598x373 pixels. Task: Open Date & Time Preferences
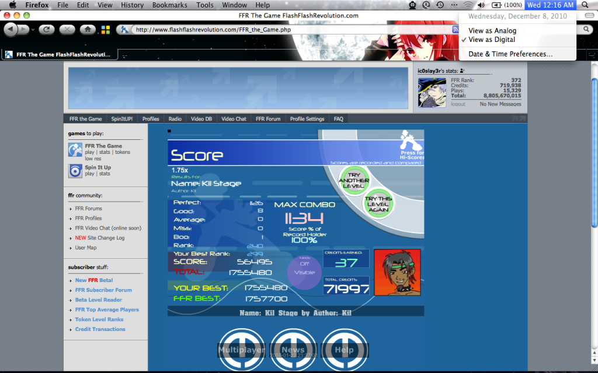tap(510, 54)
